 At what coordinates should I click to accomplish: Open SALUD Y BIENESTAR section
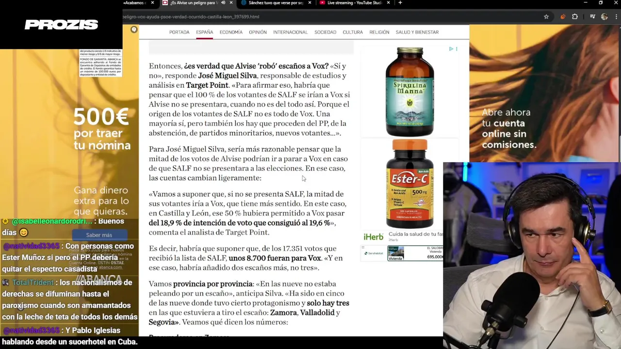(x=417, y=32)
